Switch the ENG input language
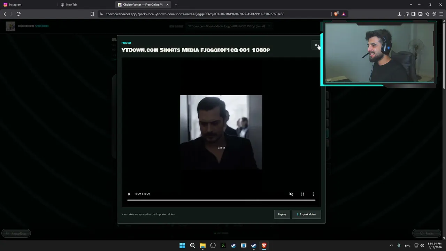Image resolution: width=446 pixels, height=251 pixels. tap(408, 245)
